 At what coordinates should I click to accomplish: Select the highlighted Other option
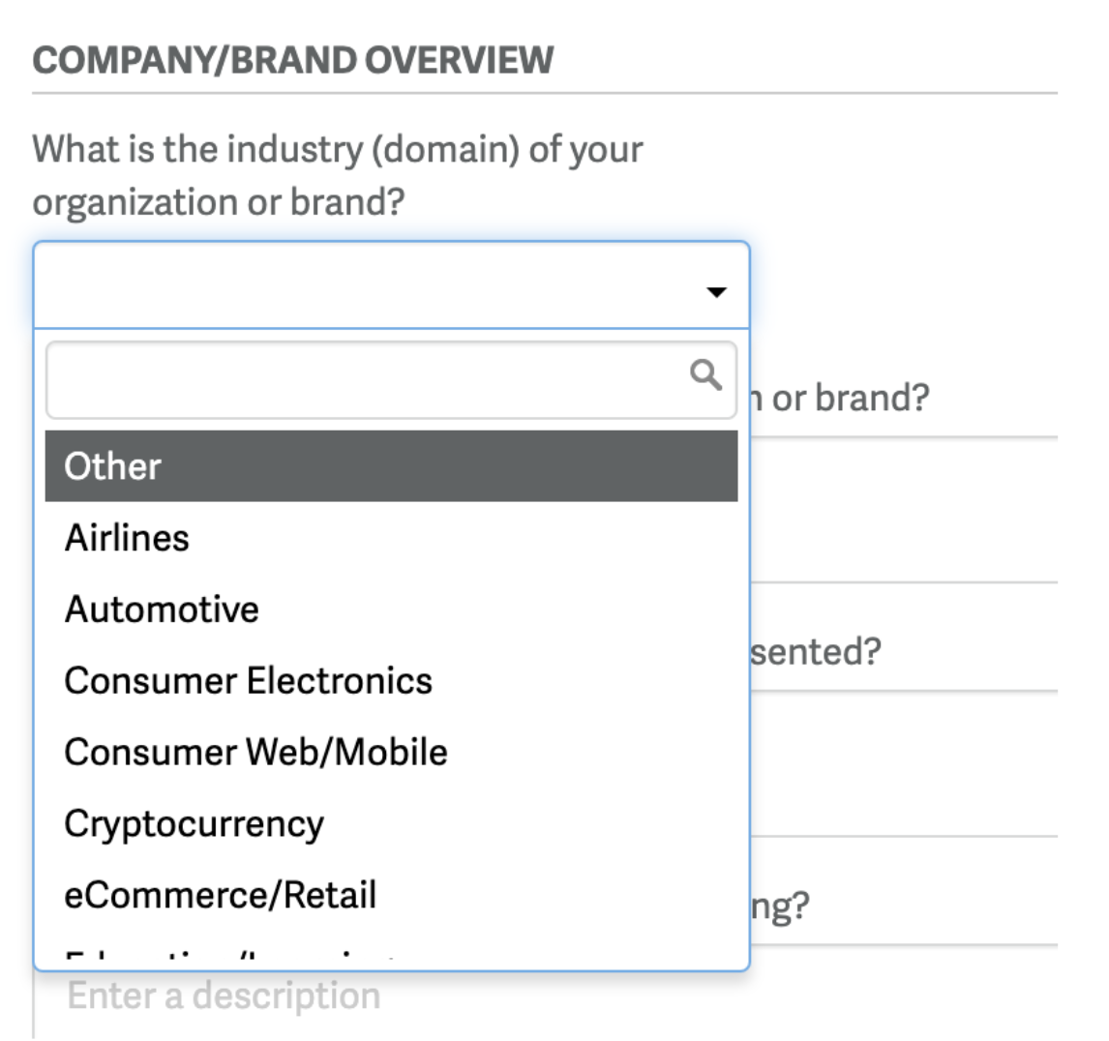(x=391, y=466)
